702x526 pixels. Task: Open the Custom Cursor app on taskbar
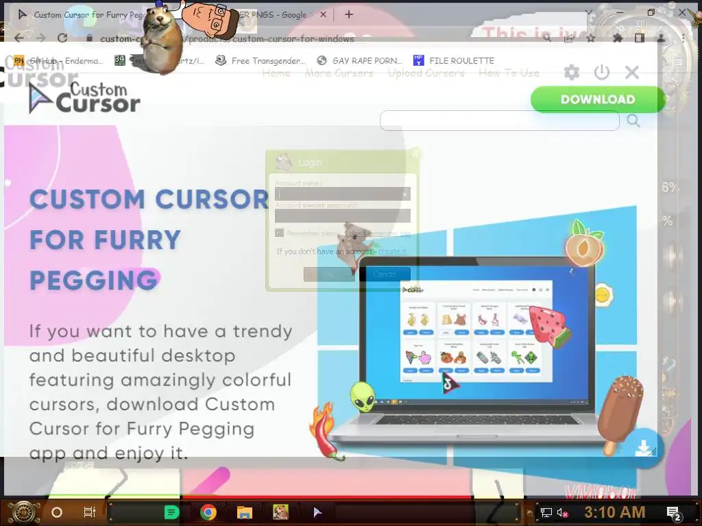(317, 512)
